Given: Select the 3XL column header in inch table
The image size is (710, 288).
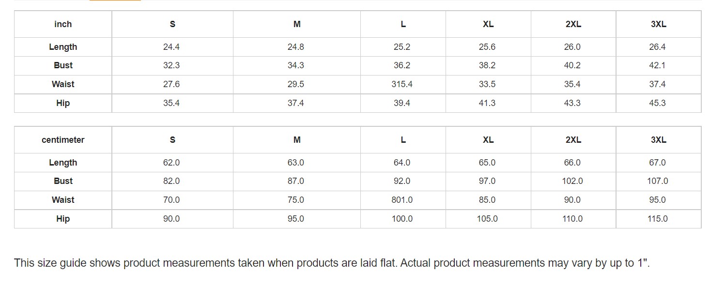Looking at the screenshot, I should tap(658, 24).
